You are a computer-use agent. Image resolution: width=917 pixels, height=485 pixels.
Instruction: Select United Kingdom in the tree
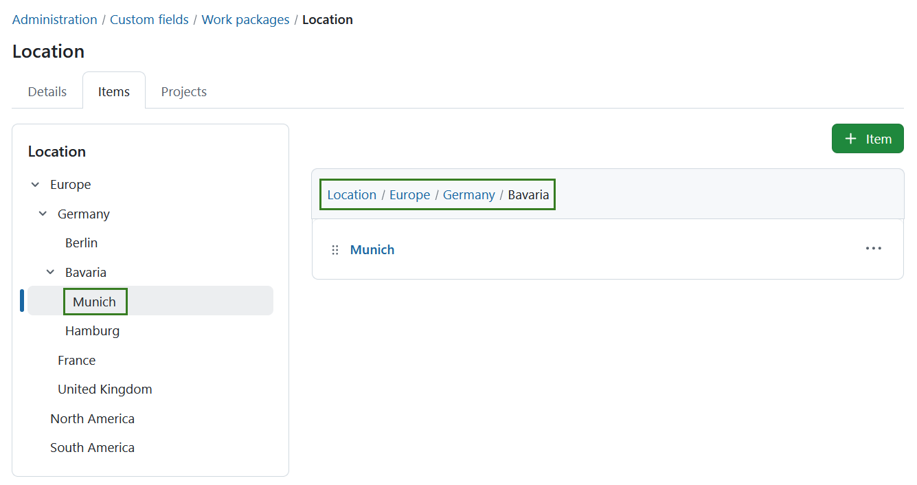pos(104,390)
